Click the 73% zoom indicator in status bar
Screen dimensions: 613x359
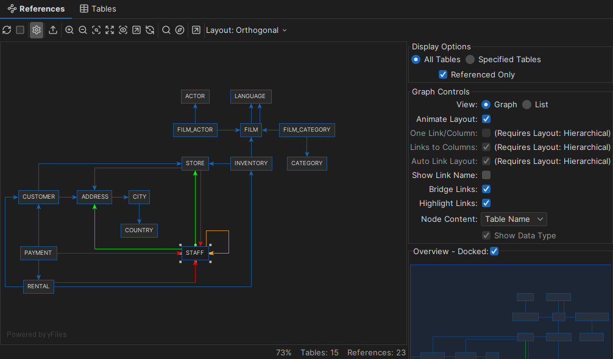(x=283, y=352)
